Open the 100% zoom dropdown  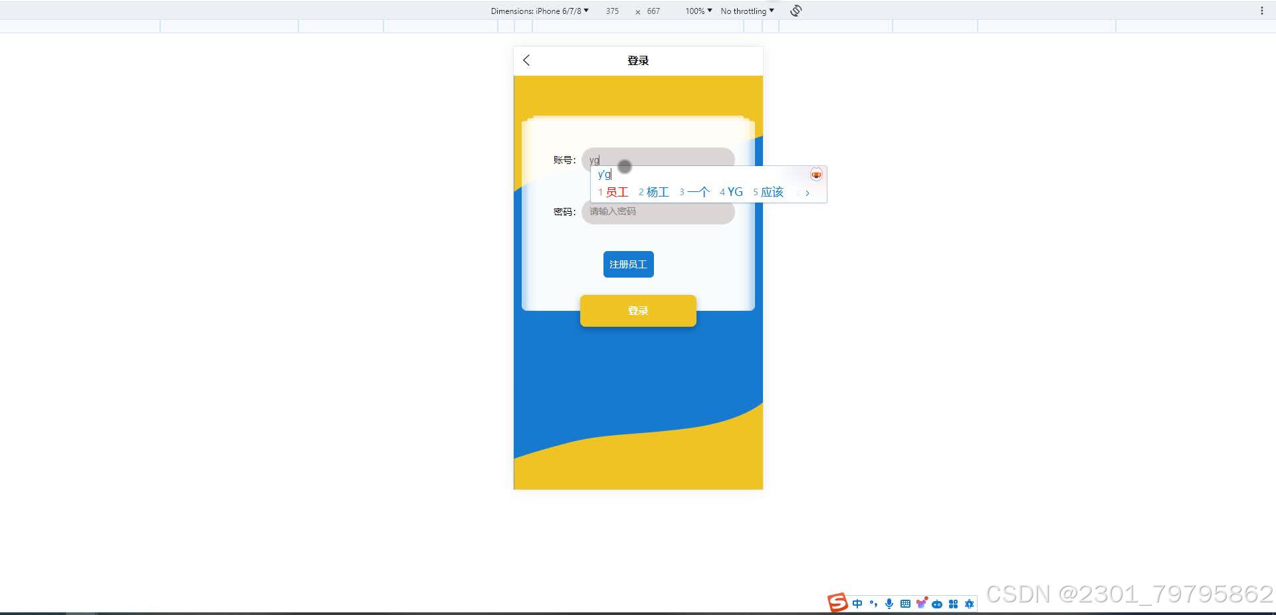coord(698,11)
